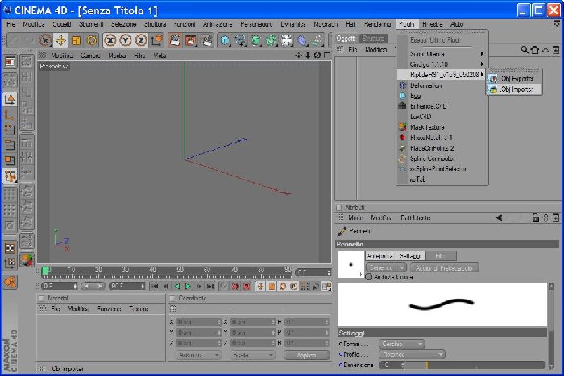Toggle the Y axis lock
This screenshot has height=376, width=564.
click(x=126, y=40)
